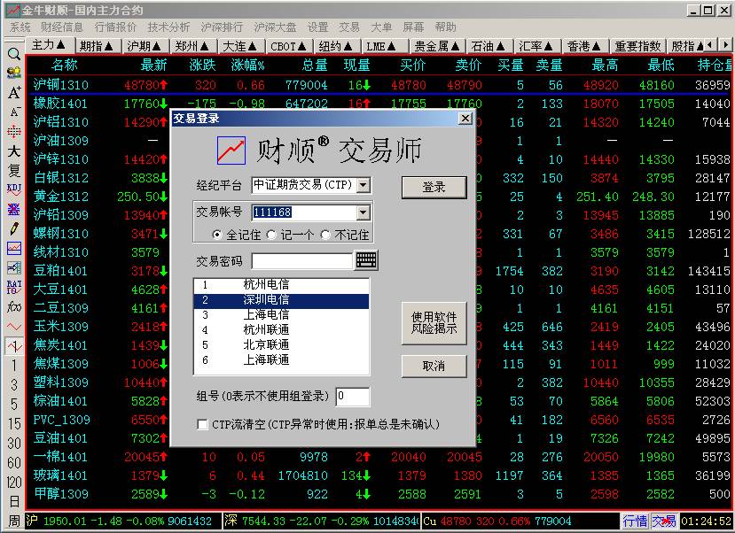Screen dimensions: 735x533
Task: Open the f(x) formula tool
Action: pyautogui.click(x=14, y=306)
